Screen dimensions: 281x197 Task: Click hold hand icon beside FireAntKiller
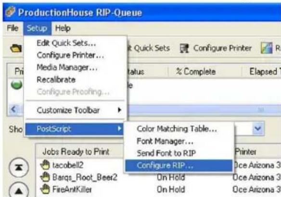(45, 189)
